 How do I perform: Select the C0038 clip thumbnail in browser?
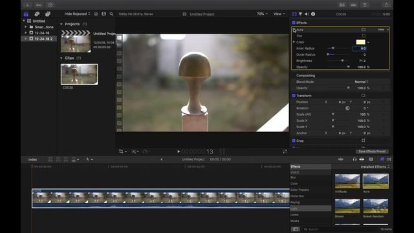pyautogui.click(x=79, y=74)
